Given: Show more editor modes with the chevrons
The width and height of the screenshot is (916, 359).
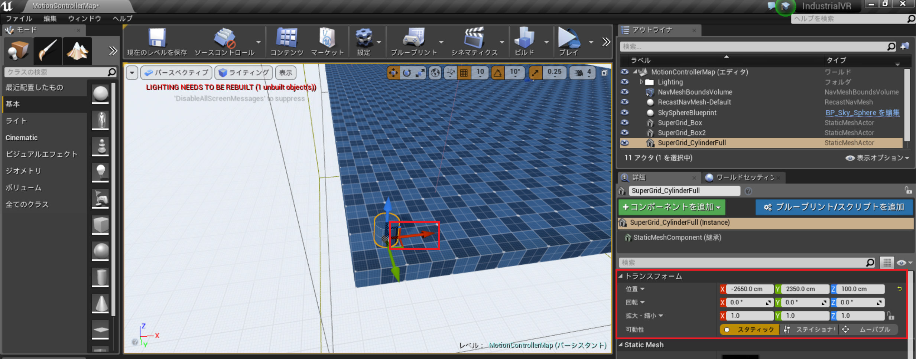Looking at the screenshot, I should pos(113,51).
